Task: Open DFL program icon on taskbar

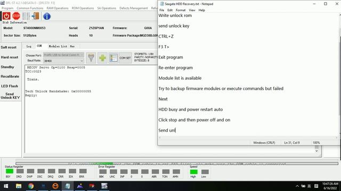Action: tap(104, 186)
